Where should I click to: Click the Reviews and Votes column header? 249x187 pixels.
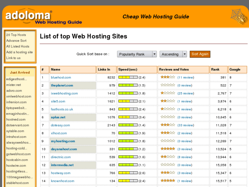[184, 70]
